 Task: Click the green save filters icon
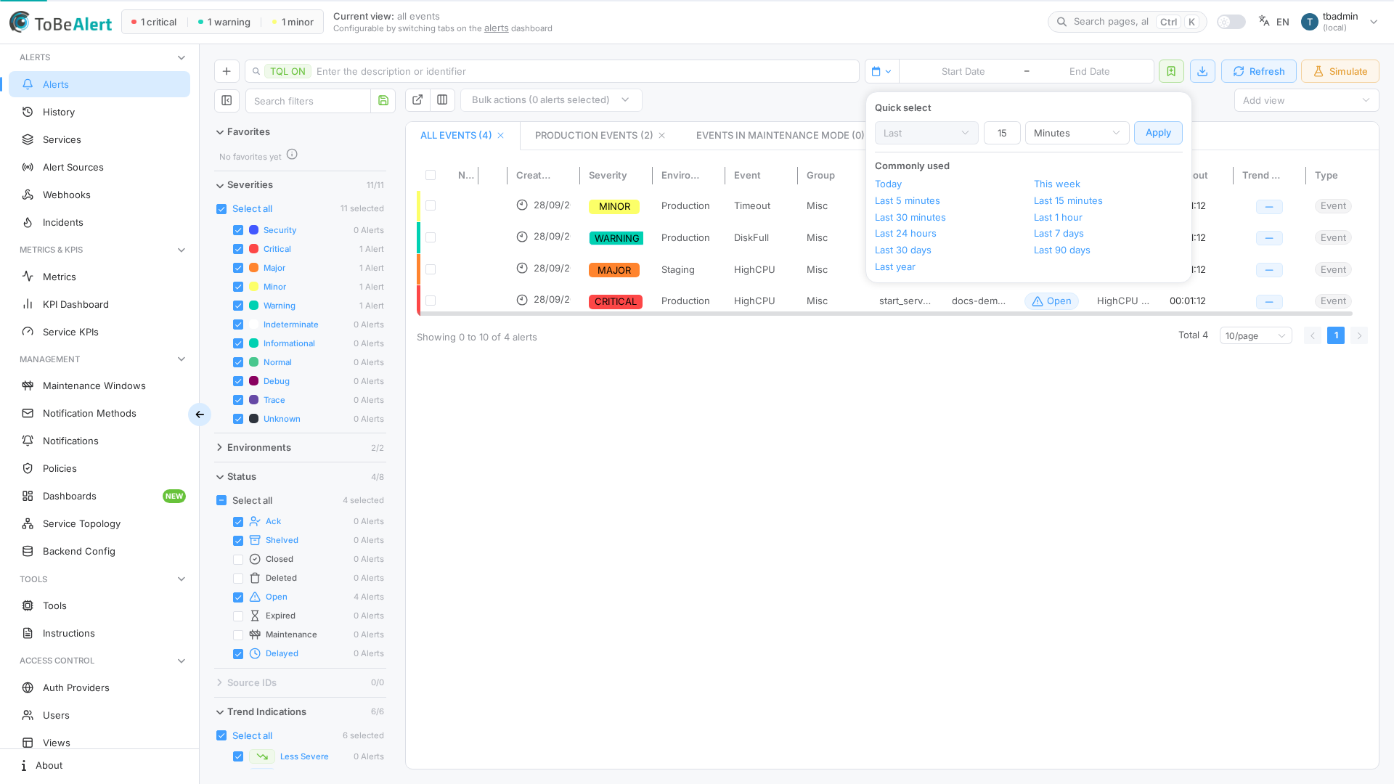(x=383, y=101)
